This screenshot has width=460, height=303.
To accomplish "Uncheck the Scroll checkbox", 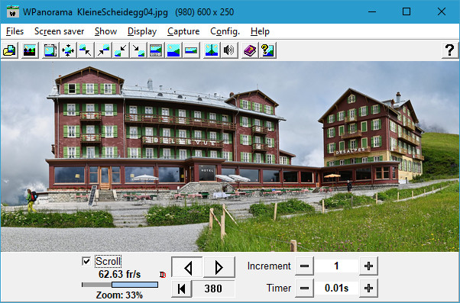I will point(86,261).
